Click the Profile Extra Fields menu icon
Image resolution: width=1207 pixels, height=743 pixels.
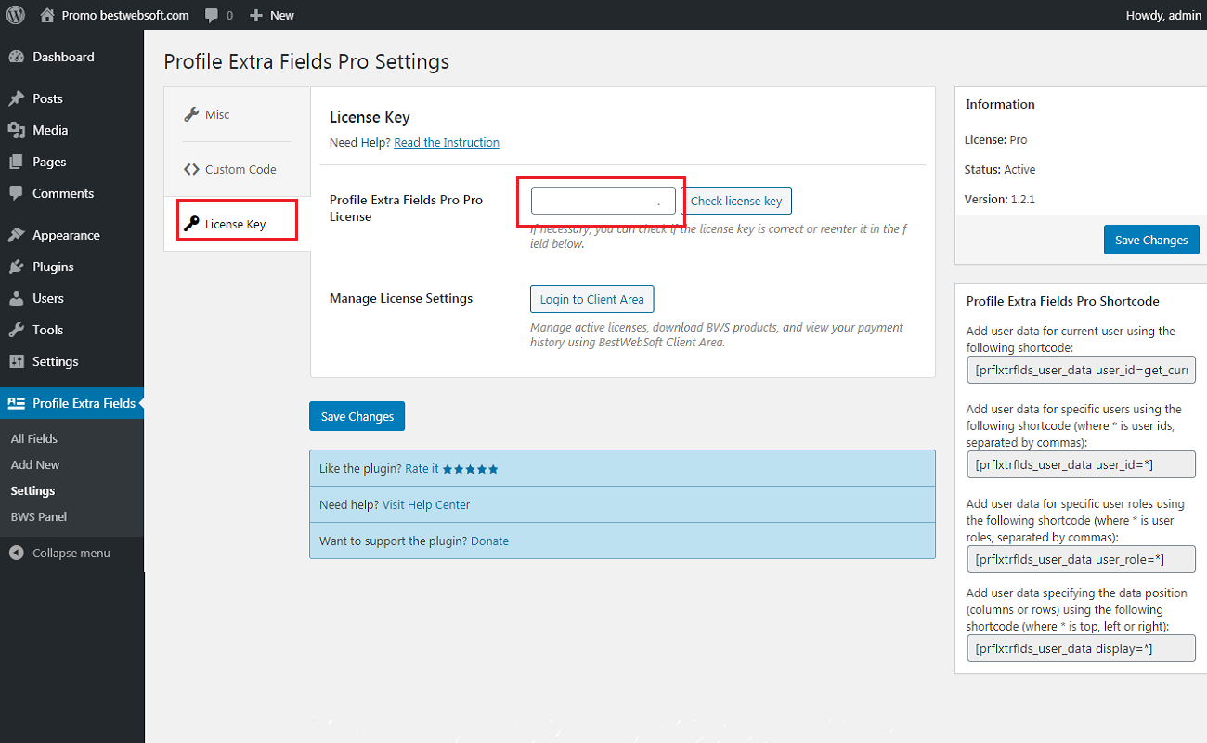point(17,403)
